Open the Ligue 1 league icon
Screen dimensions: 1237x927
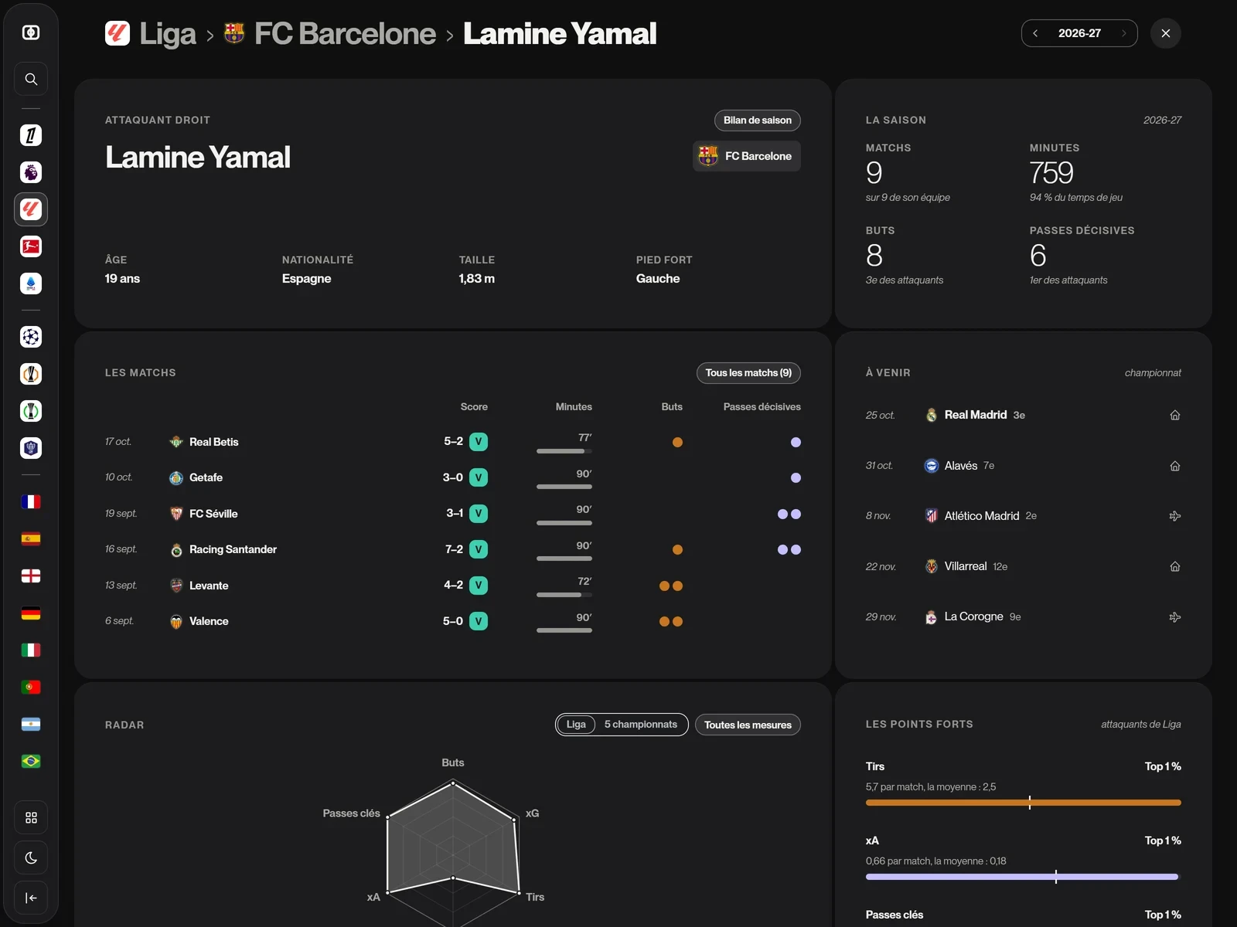pyautogui.click(x=31, y=135)
